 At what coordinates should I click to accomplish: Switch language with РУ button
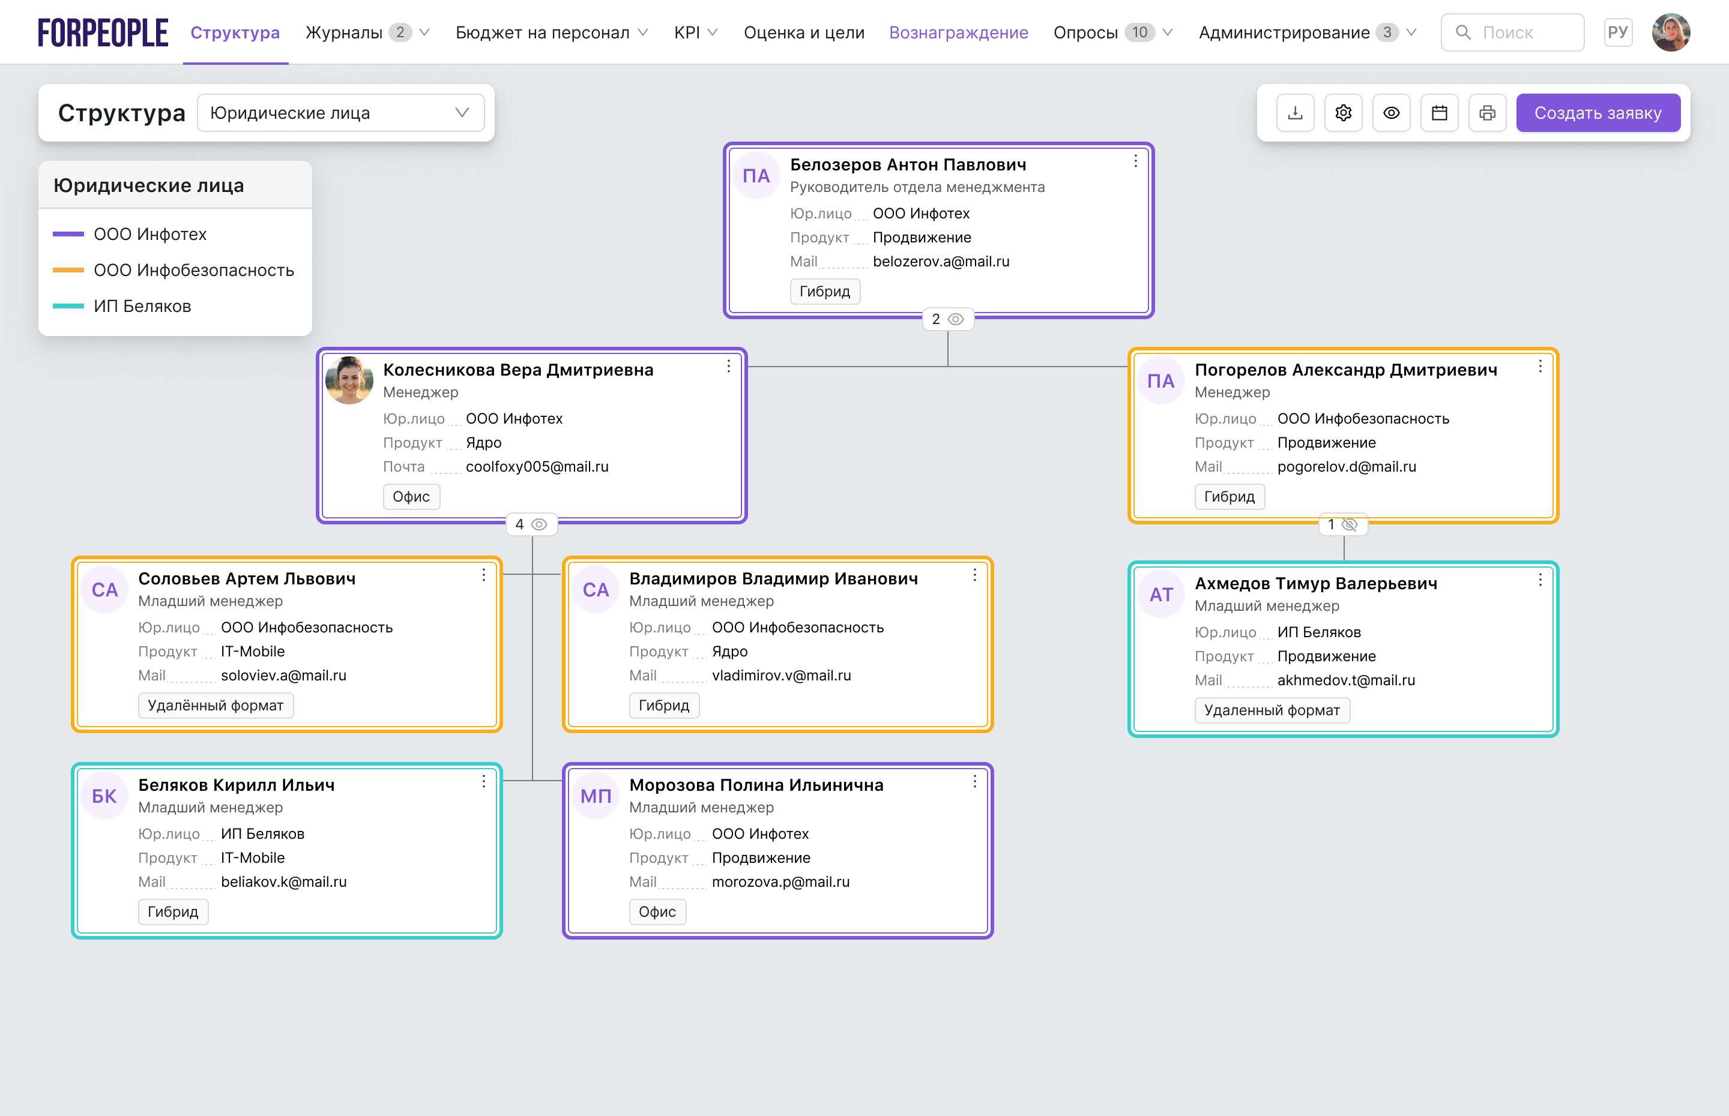pyautogui.click(x=1617, y=32)
